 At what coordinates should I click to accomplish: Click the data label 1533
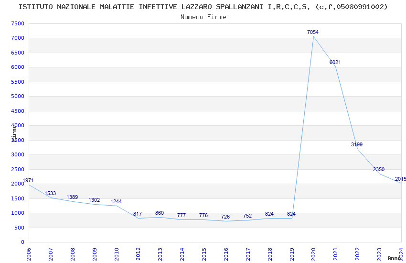(50, 193)
